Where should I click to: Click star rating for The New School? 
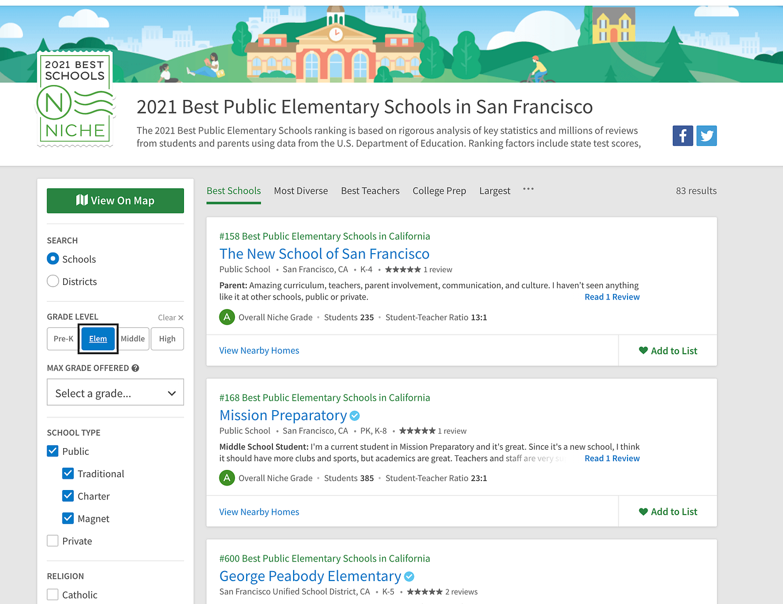(403, 269)
